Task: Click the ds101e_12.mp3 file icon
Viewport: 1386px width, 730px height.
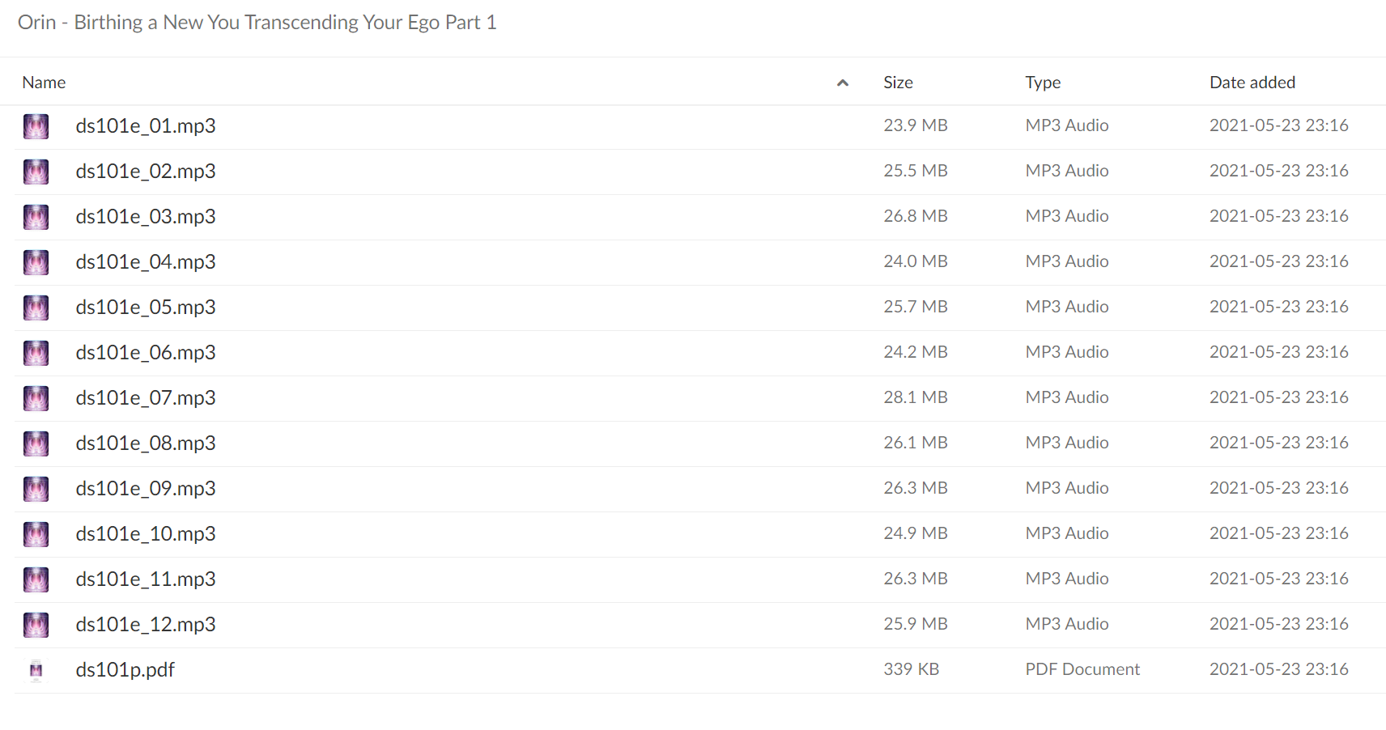Action: (36, 625)
